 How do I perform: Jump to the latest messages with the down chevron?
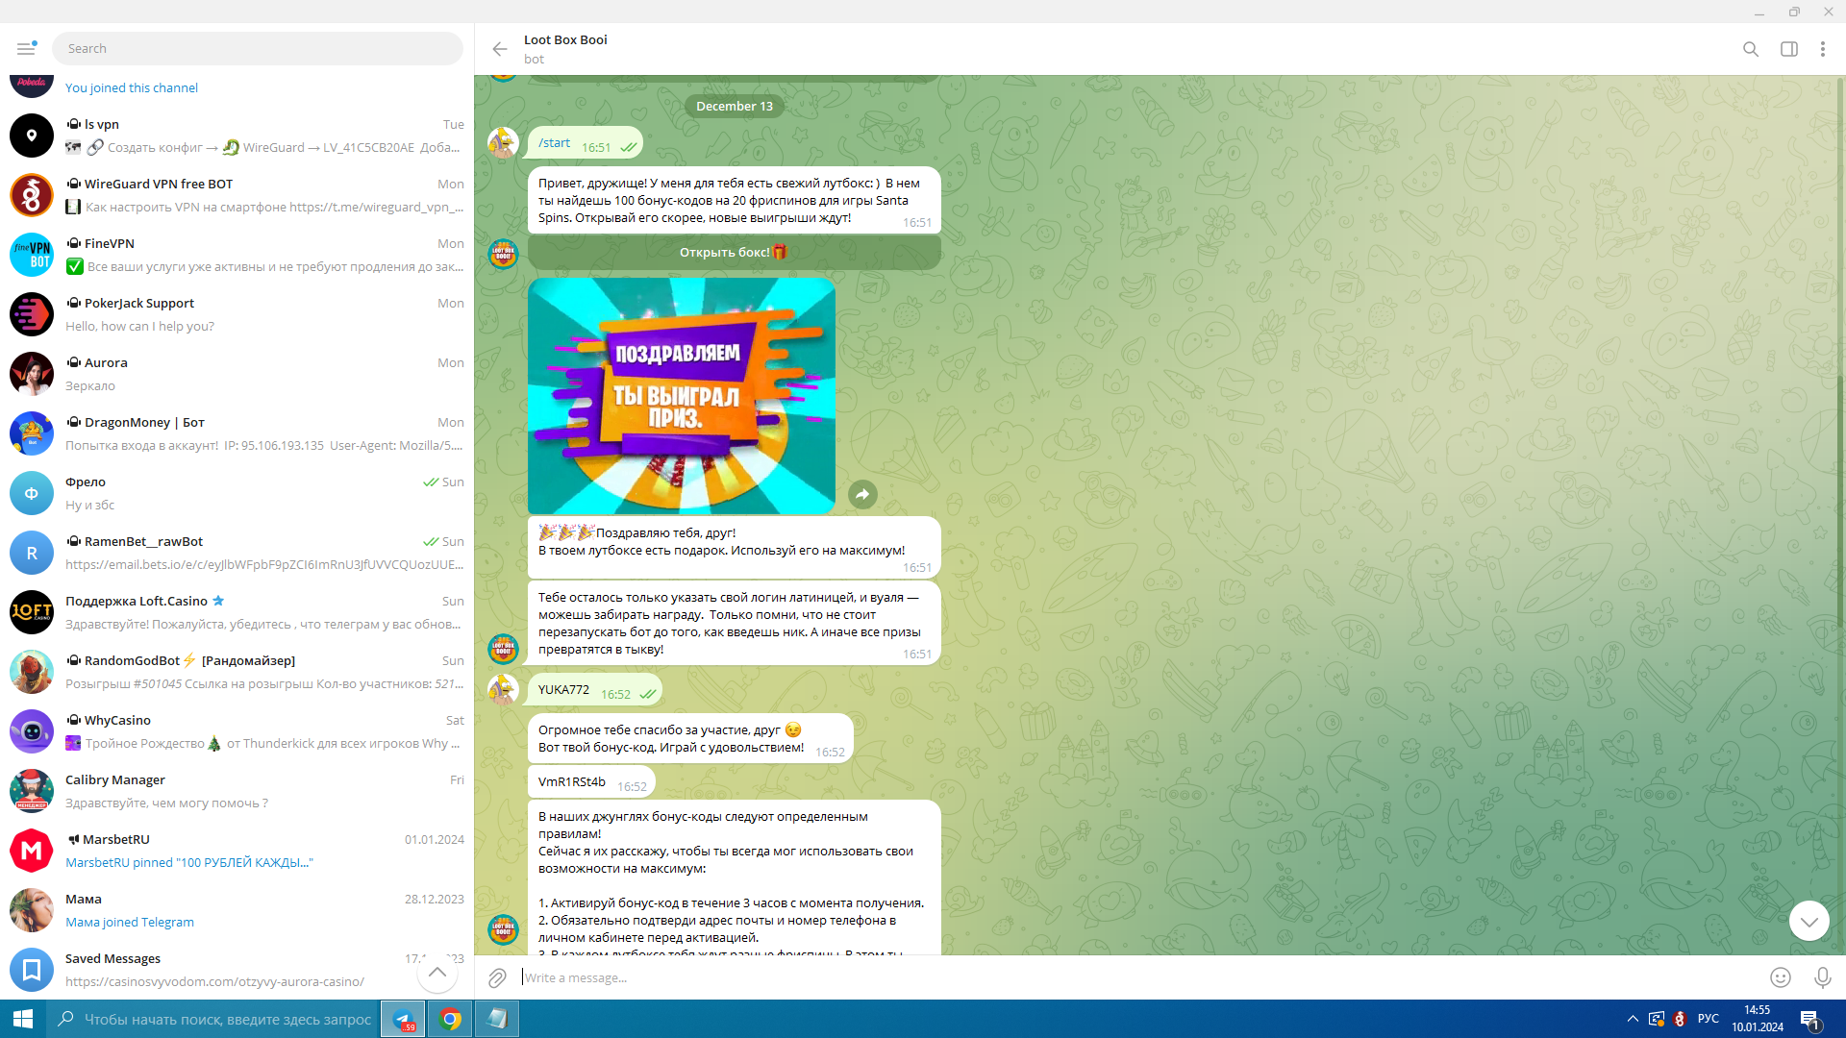pos(1809,921)
